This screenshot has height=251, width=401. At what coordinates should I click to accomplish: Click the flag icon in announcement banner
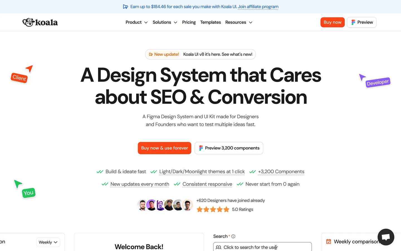[126, 7]
